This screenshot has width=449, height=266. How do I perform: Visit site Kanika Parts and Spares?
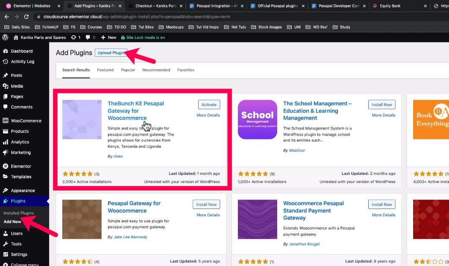tap(40, 37)
